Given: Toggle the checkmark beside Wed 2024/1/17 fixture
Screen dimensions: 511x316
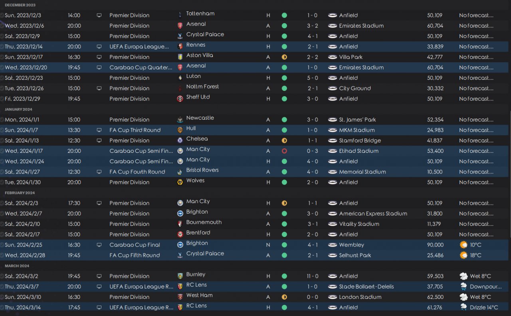Looking at the screenshot, I should 2,151.
